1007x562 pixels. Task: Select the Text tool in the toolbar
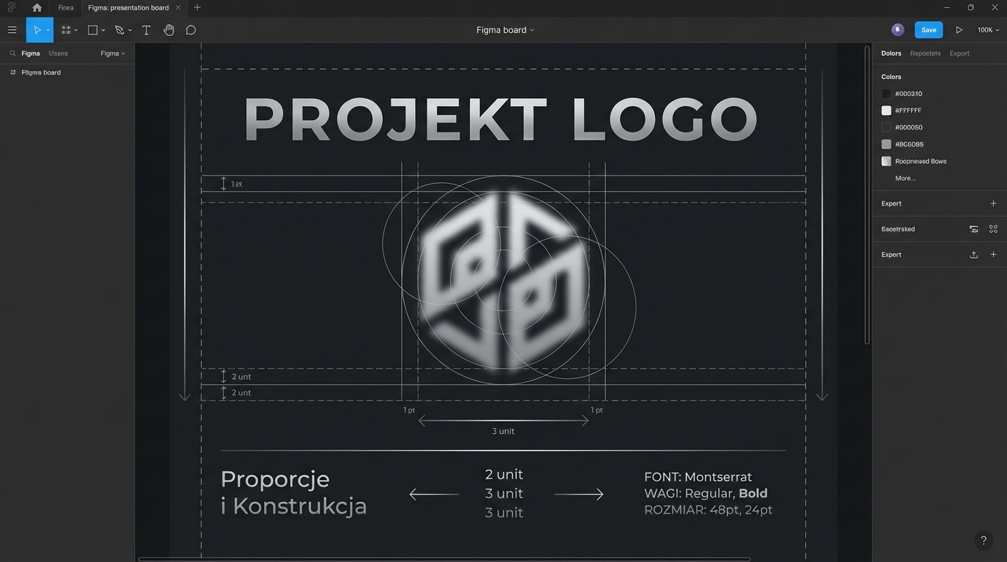(x=146, y=30)
